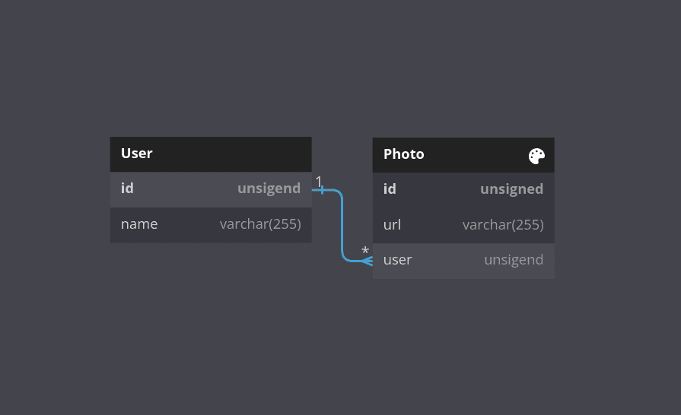Click the user field name in Photo table
Viewport: 681px width, 415px height.
click(397, 260)
